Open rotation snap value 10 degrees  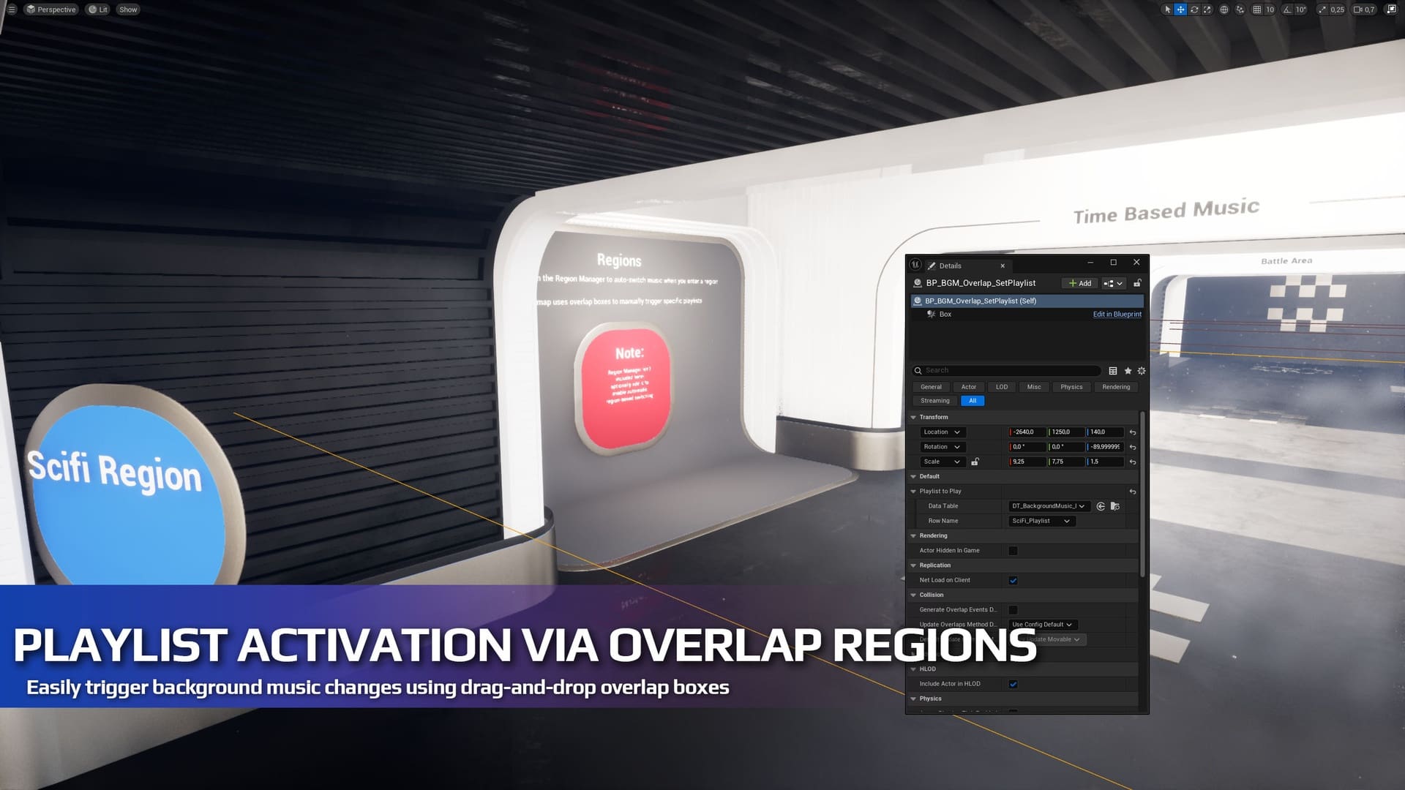click(x=1300, y=10)
